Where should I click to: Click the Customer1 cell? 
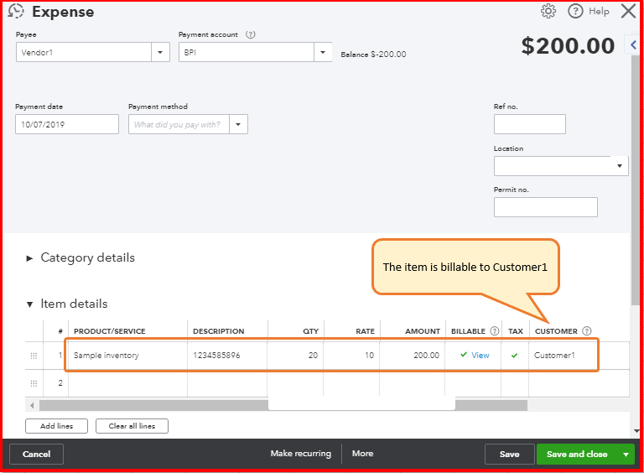click(563, 356)
